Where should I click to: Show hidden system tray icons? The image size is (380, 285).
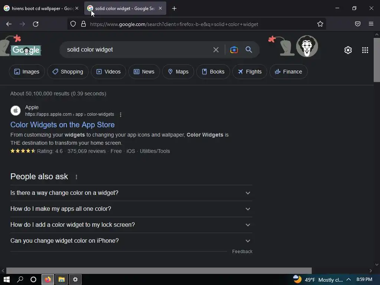tap(348, 279)
